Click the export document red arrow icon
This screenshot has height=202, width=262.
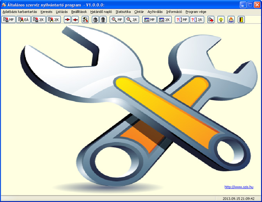(x=211, y=20)
